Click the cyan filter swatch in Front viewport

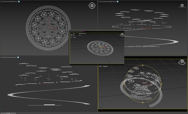pos(118,2)
